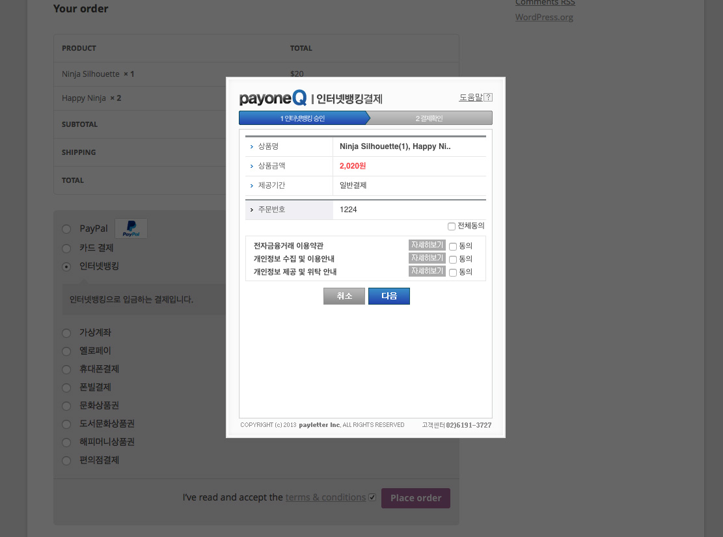Select the 편의점결제 radio button
Viewport: 723px width, 537px height.
pos(66,461)
